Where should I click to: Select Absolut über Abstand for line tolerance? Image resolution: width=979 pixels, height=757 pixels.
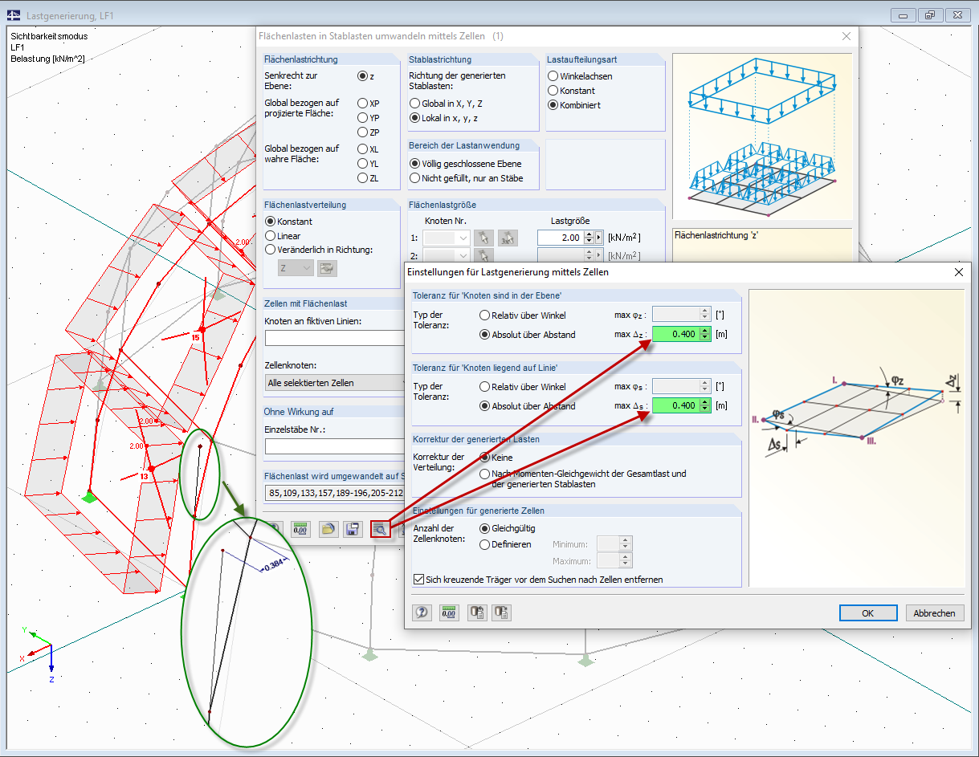pyautogui.click(x=484, y=406)
